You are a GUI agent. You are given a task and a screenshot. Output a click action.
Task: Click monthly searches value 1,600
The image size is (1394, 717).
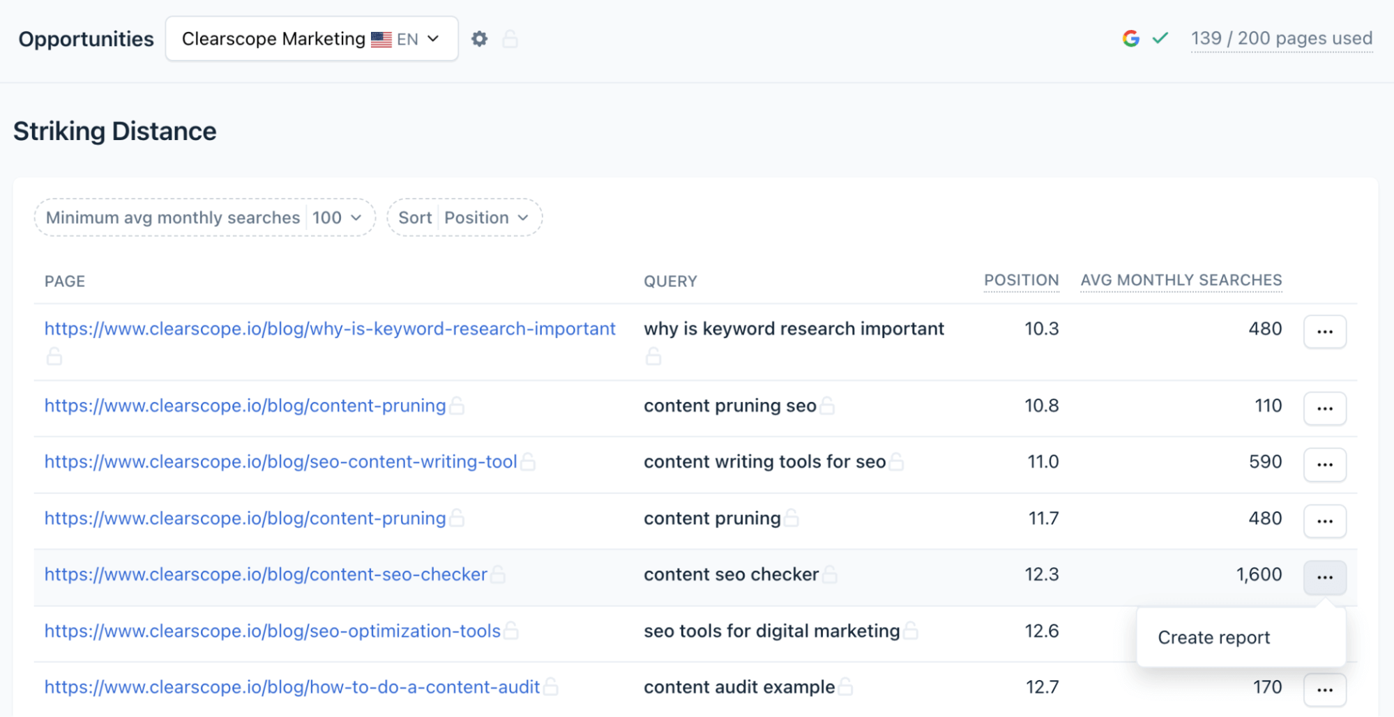point(1259,574)
